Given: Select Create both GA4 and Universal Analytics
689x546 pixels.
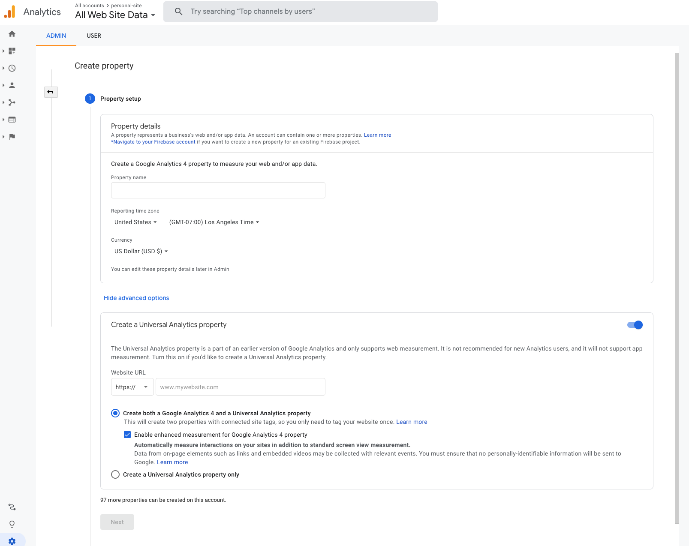Looking at the screenshot, I should 115,413.
